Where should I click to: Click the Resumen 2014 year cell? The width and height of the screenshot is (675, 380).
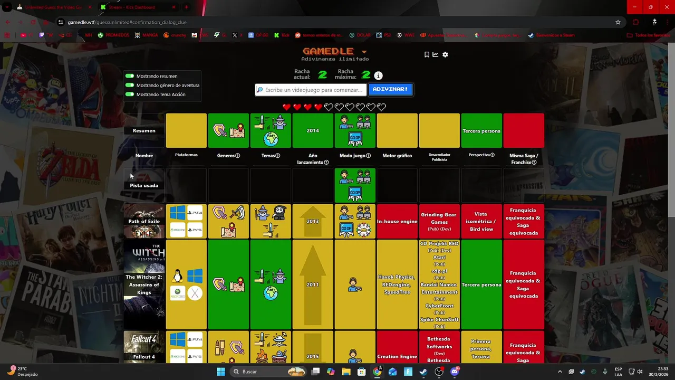point(313,130)
